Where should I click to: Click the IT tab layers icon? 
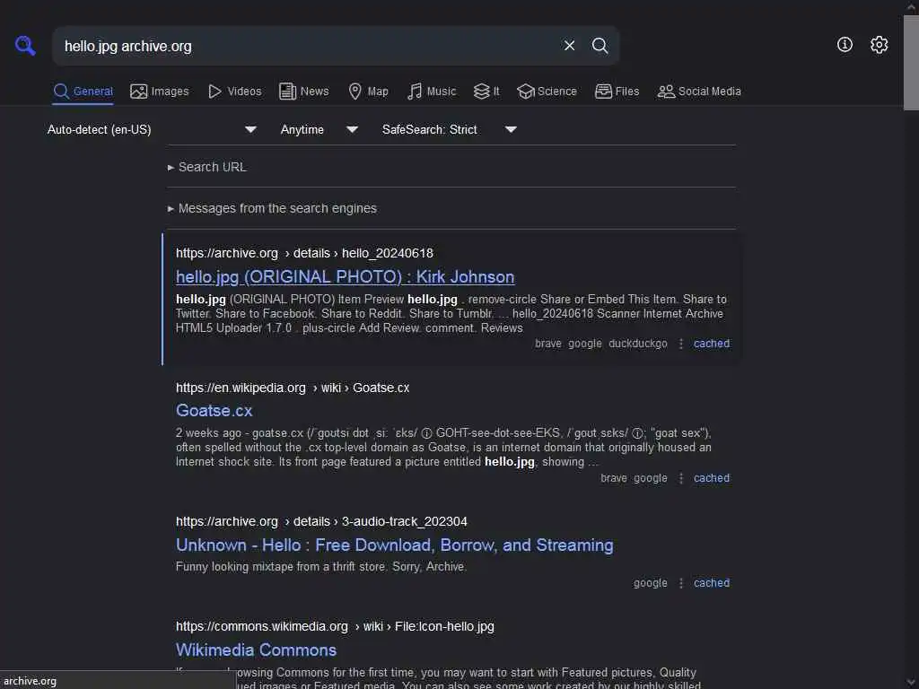(x=481, y=92)
